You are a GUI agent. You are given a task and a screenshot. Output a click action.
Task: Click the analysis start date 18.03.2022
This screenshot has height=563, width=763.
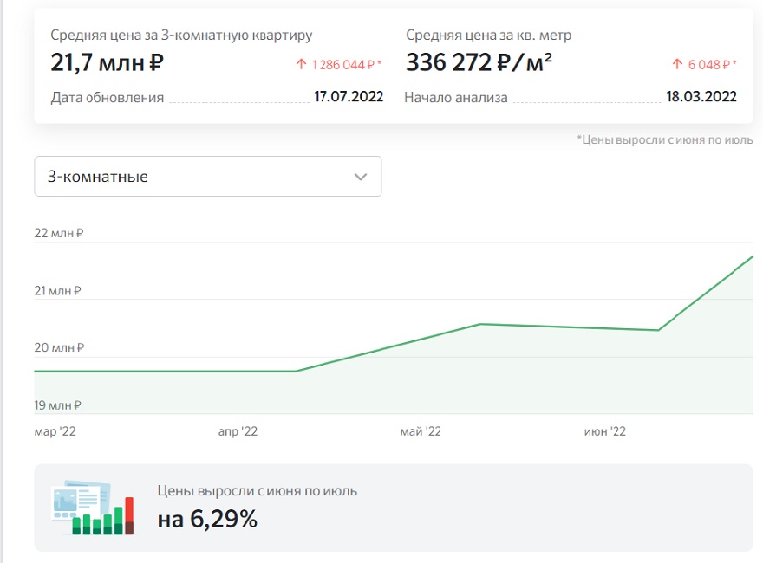[x=701, y=96]
